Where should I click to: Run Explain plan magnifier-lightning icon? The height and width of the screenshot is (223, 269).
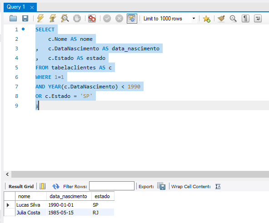tap(65, 18)
